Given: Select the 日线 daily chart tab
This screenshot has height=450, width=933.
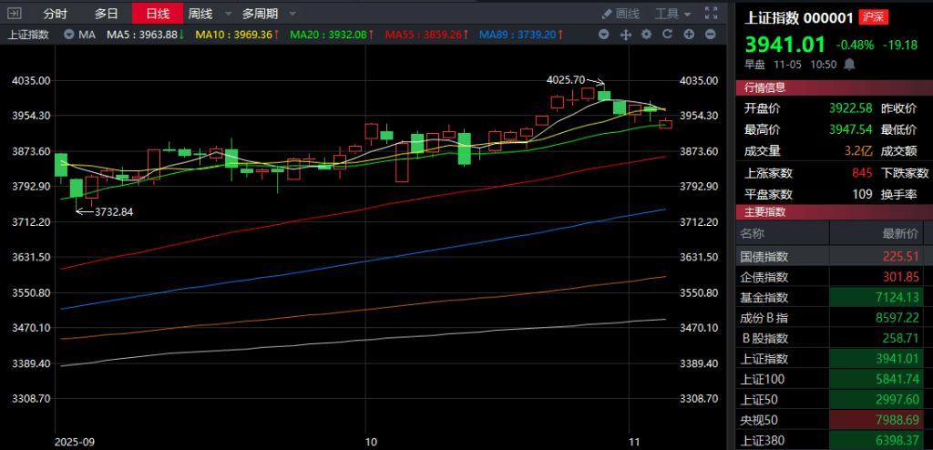Looking at the screenshot, I should point(158,14).
